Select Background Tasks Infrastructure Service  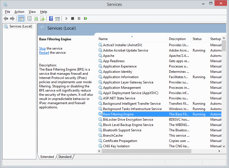tap(159, 109)
